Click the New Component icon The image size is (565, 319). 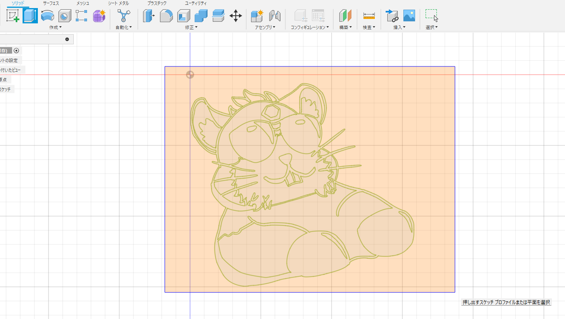pos(257,16)
